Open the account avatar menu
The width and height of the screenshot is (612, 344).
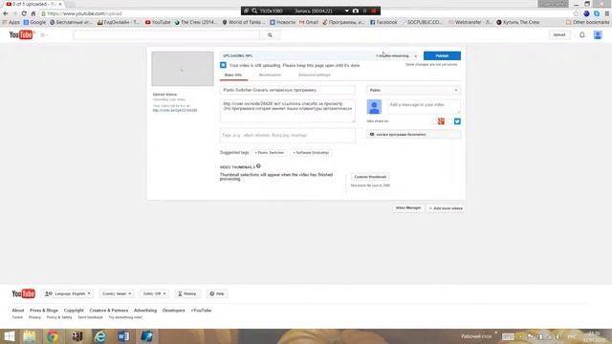tap(598, 34)
